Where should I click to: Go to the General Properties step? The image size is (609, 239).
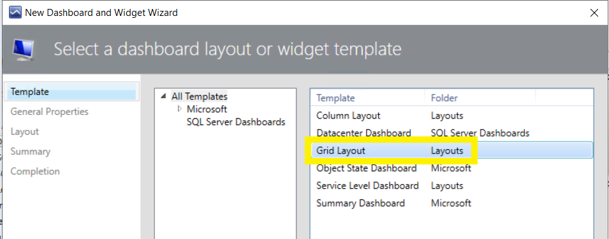click(49, 112)
